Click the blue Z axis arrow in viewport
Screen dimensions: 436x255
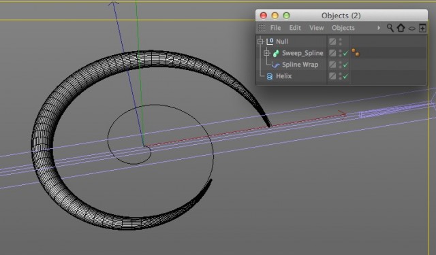pyautogui.click(x=113, y=3)
